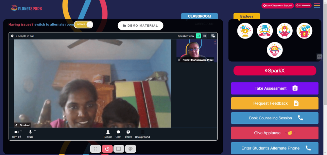
Task: Click the collapse icon beside Badges panel
Action: tap(319, 56)
